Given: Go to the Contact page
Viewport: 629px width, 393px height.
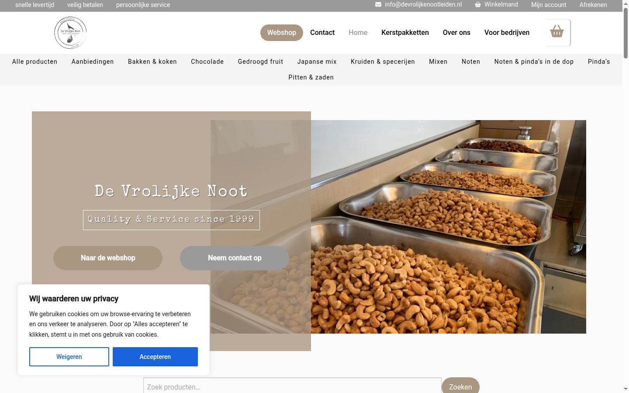Looking at the screenshot, I should [x=322, y=33].
